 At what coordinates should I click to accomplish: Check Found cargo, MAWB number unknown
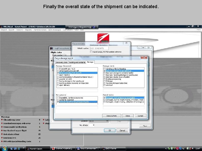tap(91, 52)
